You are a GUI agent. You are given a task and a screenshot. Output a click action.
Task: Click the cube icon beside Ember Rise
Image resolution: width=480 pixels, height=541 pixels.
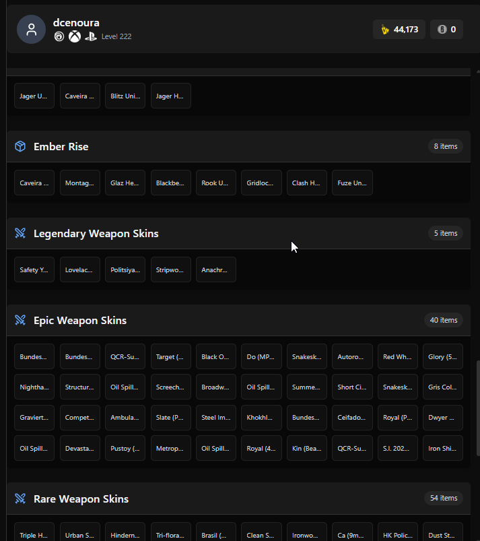click(20, 146)
